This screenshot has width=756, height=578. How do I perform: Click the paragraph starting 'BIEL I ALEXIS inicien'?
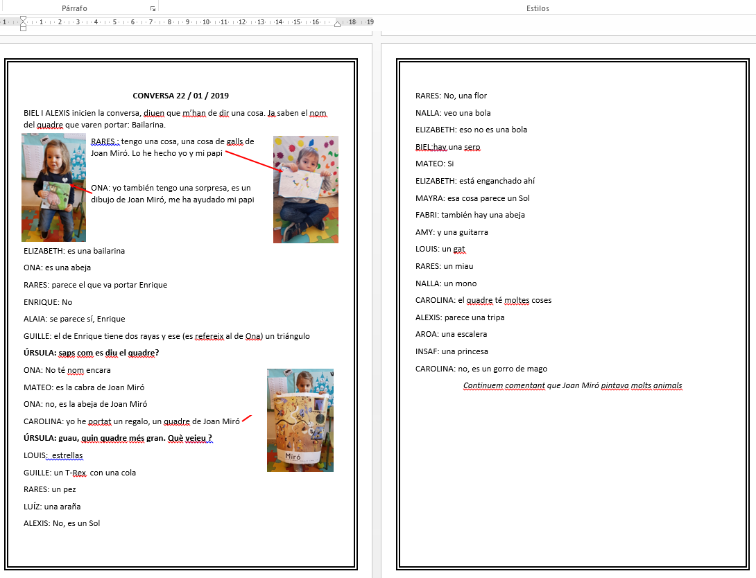click(x=175, y=119)
